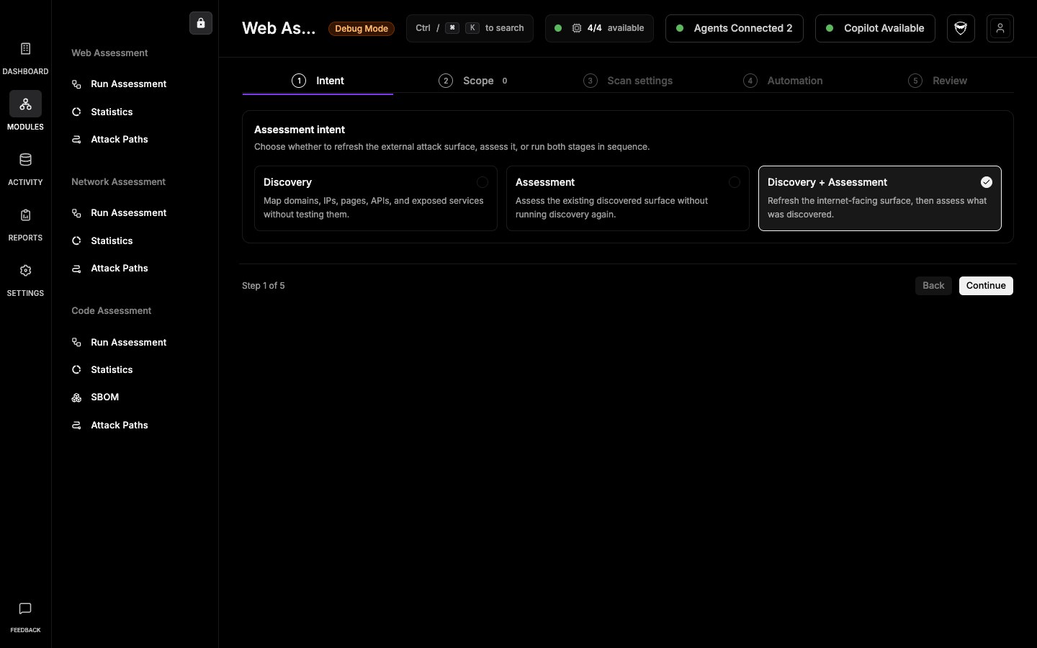Viewport: 1037px width, 648px height.
Task: Click the Assessment intent heading
Action: pyautogui.click(x=300, y=130)
